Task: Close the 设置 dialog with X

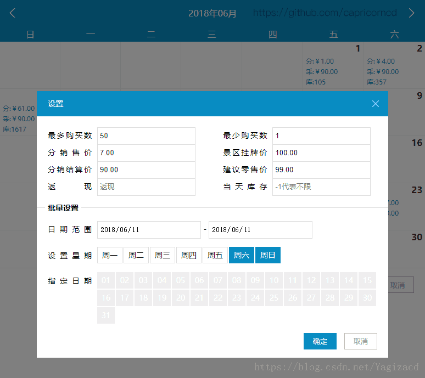Action: pos(376,104)
